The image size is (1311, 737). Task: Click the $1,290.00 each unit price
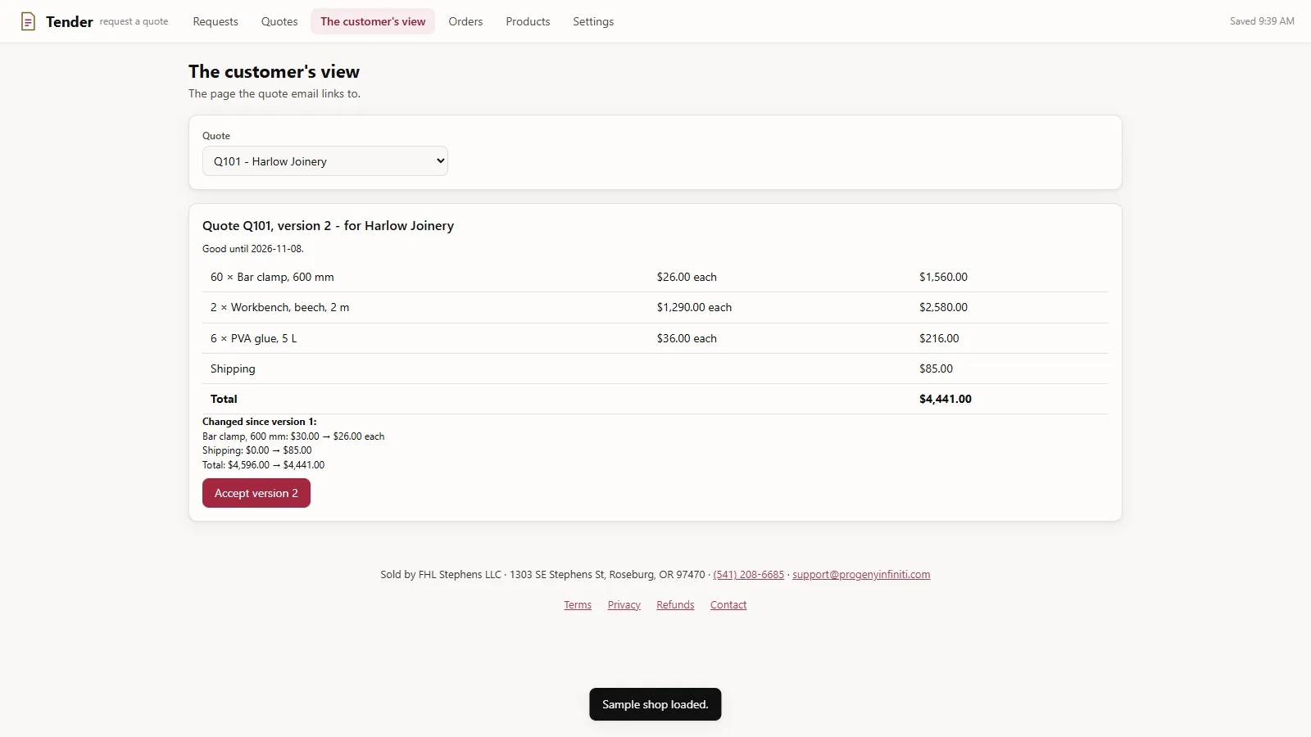point(694,307)
